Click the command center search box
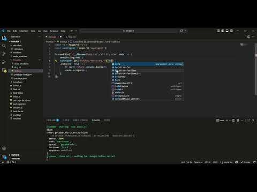The image size is (257, 192). (128, 31)
